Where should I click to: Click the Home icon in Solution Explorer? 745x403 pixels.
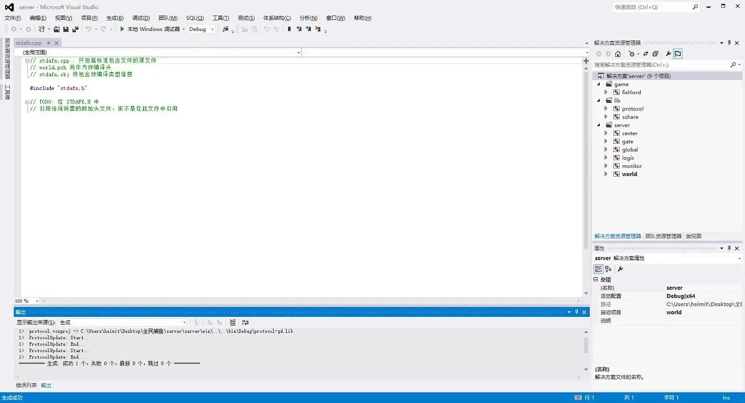pos(618,54)
